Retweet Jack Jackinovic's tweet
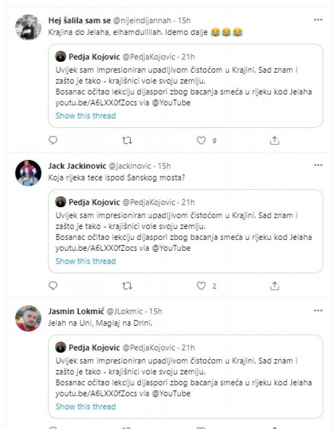The height and width of the screenshot is (429, 335). (128, 286)
